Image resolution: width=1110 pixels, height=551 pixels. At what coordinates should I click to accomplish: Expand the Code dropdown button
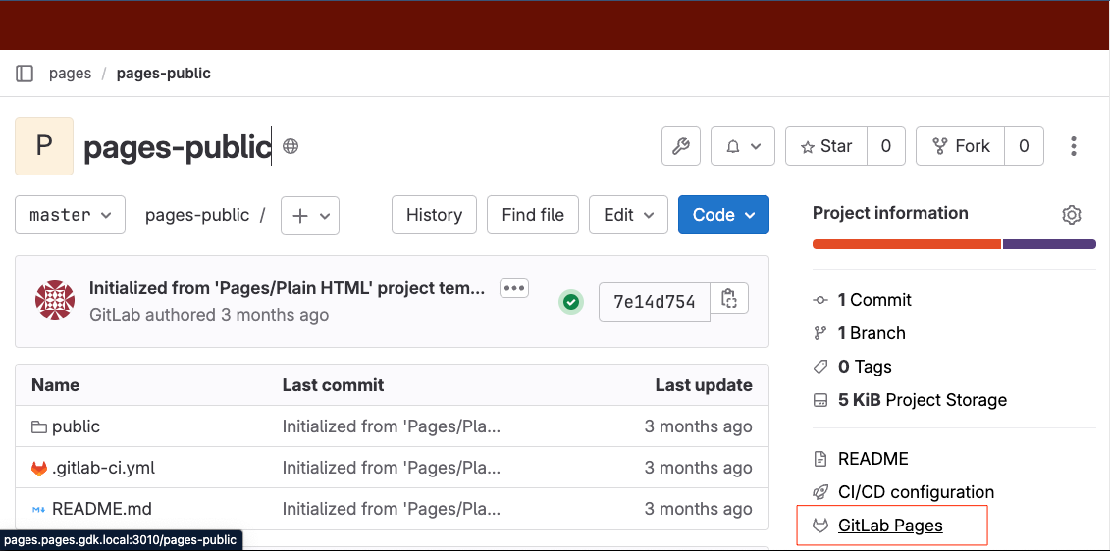click(723, 215)
